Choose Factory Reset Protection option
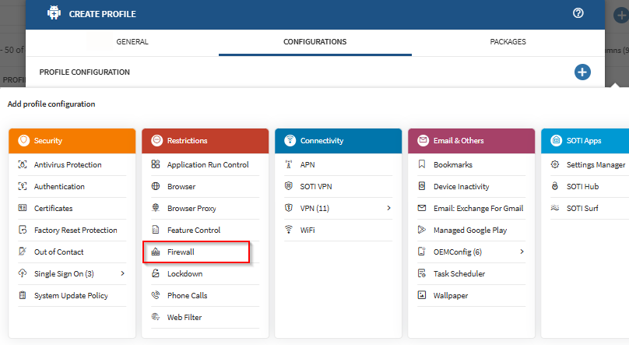 click(76, 231)
